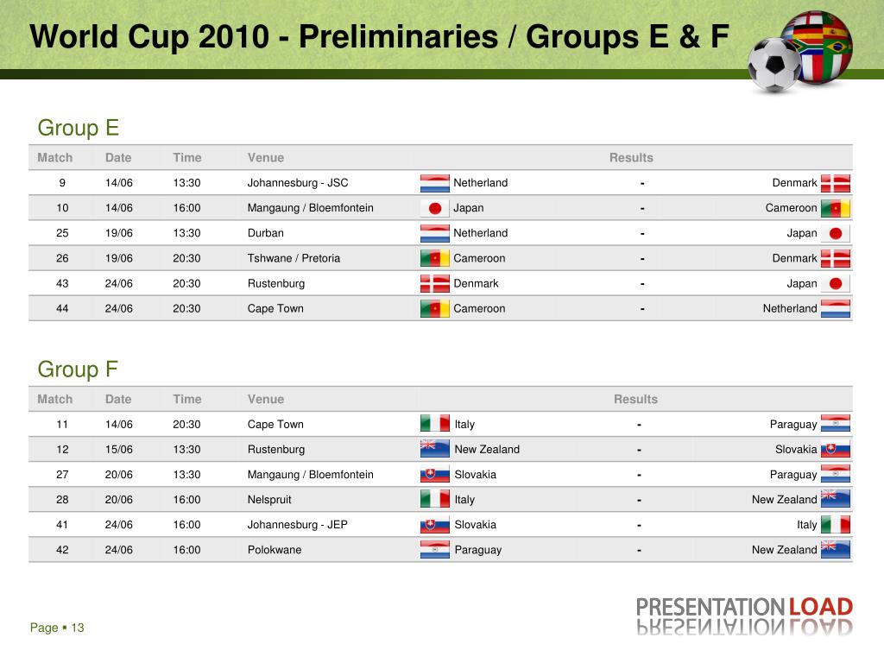Image resolution: width=884 pixels, height=663 pixels.
Task: Click the Denmark flag in match 9 row
Action: [x=836, y=183]
